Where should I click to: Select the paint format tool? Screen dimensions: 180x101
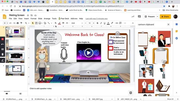tap(21, 23)
